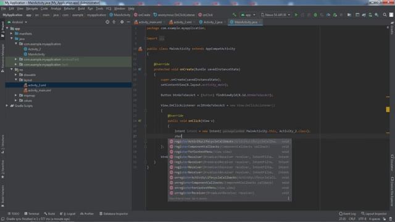Click the Collapse All icon in Project panel
This screenshot has width=395, height=222.
tap(114, 22)
